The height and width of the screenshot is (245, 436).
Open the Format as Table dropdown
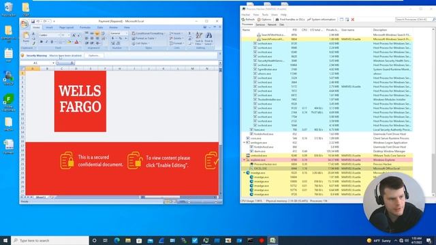click(144, 38)
